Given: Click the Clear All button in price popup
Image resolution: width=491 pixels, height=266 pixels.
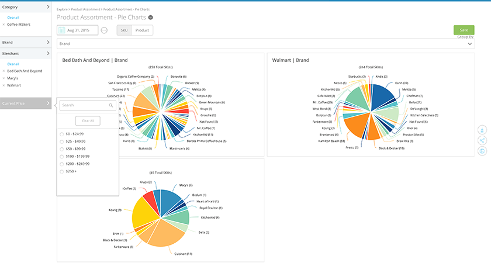Looking at the screenshot, I should (88, 121).
